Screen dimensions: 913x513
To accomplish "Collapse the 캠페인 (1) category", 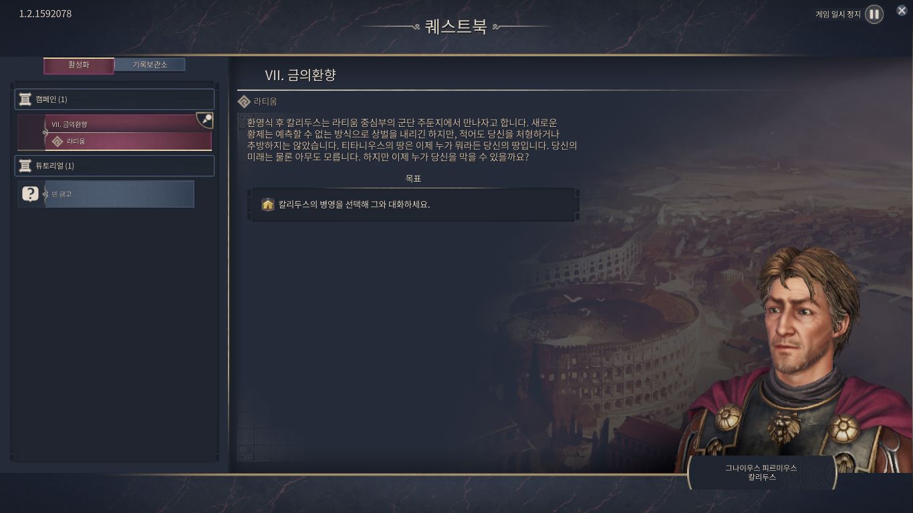I will point(114,100).
